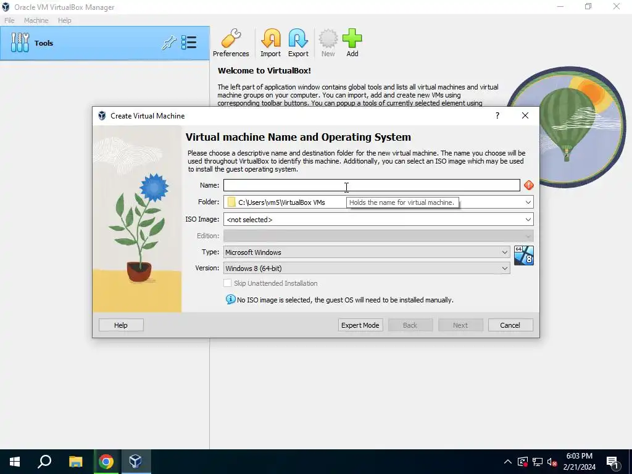Show hidden system tray icons
632x474 pixels.
pos(507,462)
